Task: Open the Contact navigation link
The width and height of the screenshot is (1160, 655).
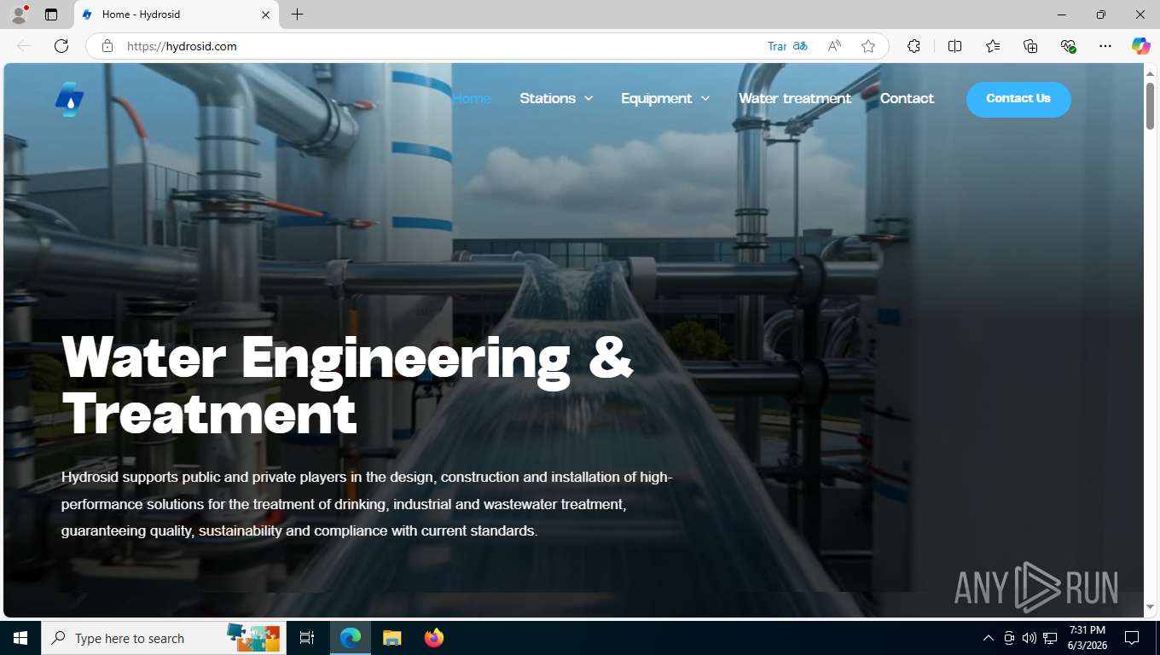Action: [x=907, y=99]
